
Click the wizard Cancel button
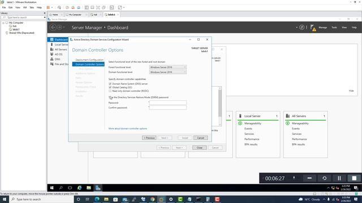pos(201,138)
